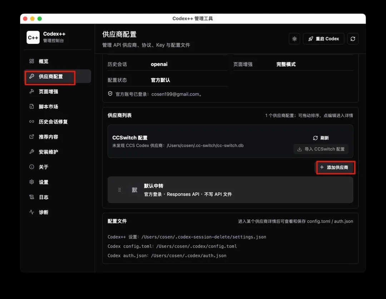Image resolution: width=386 pixels, height=299 pixels.
Task: Click the drag handle dots of 默认中转
Action: pyautogui.click(x=119, y=190)
